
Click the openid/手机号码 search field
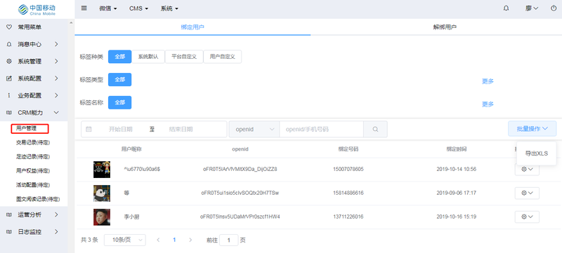[322, 130]
